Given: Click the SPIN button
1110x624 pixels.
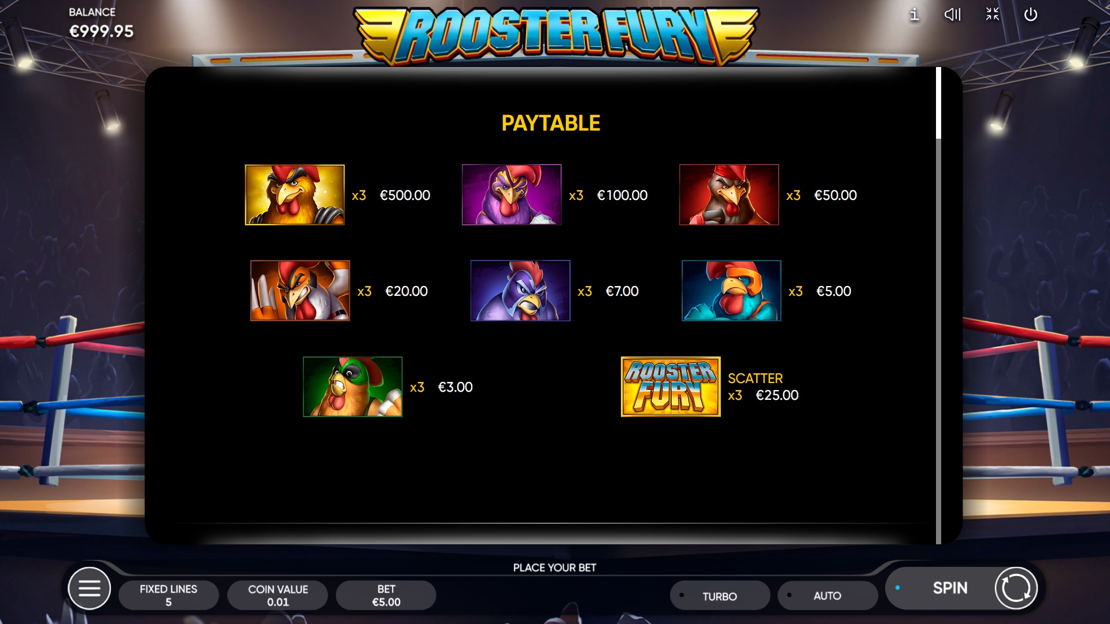Looking at the screenshot, I should (x=950, y=588).
